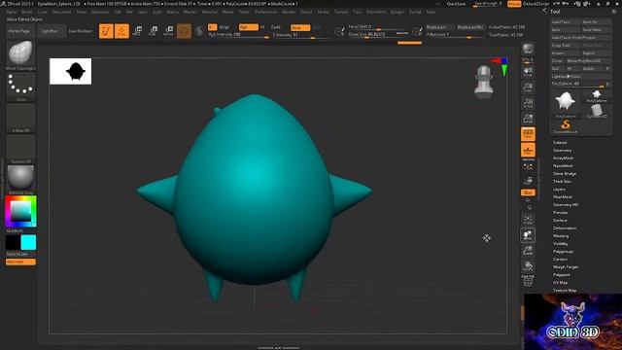Expand the UV Map section

pos(560,283)
